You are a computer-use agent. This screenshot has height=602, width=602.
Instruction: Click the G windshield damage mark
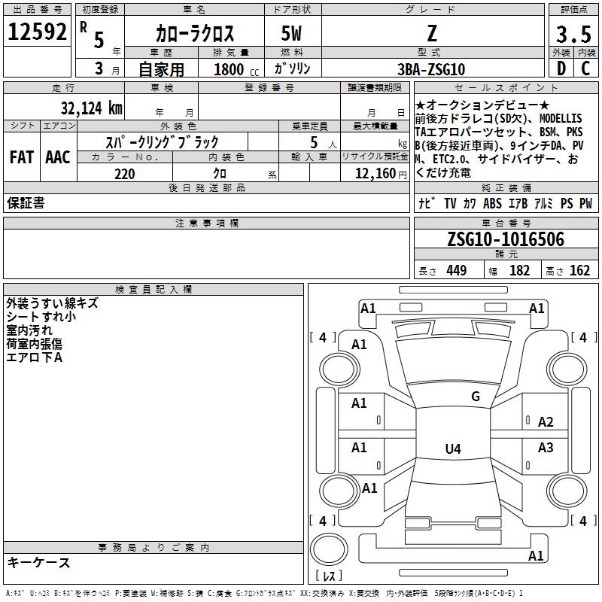pos(476,397)
